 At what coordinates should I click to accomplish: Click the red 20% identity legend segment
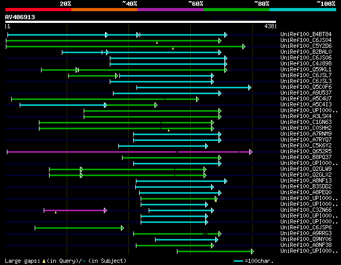[38, 10]
